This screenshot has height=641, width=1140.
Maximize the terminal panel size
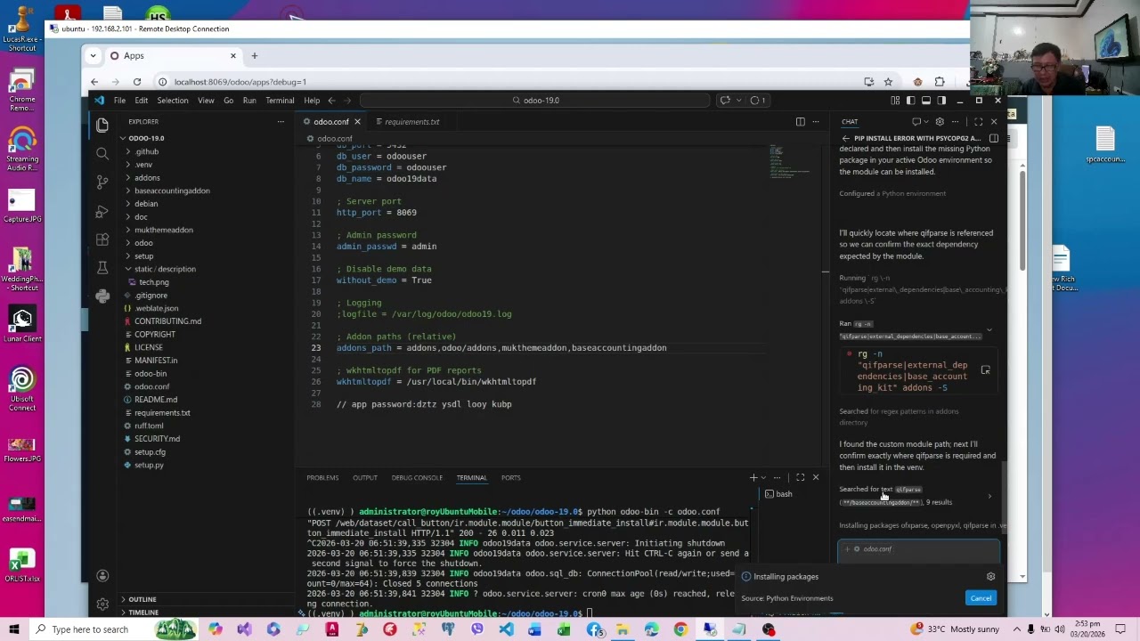click(800, 478)
